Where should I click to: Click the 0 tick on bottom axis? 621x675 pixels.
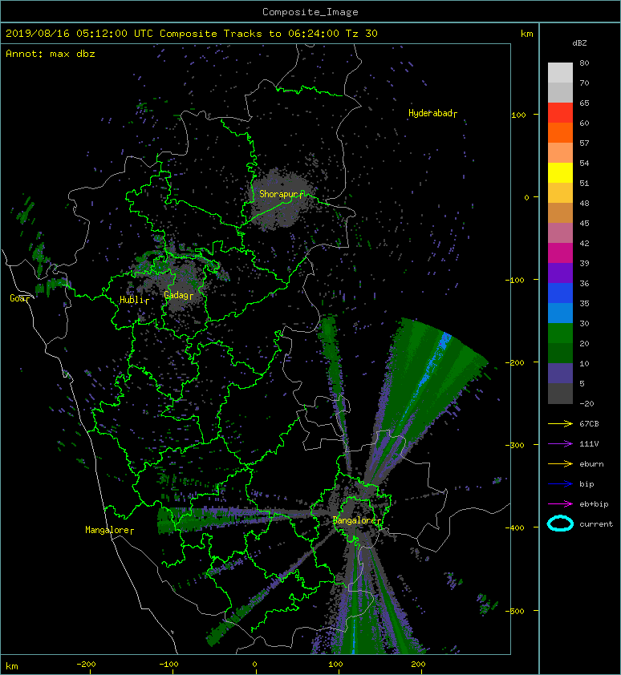(x=254, y=665)
